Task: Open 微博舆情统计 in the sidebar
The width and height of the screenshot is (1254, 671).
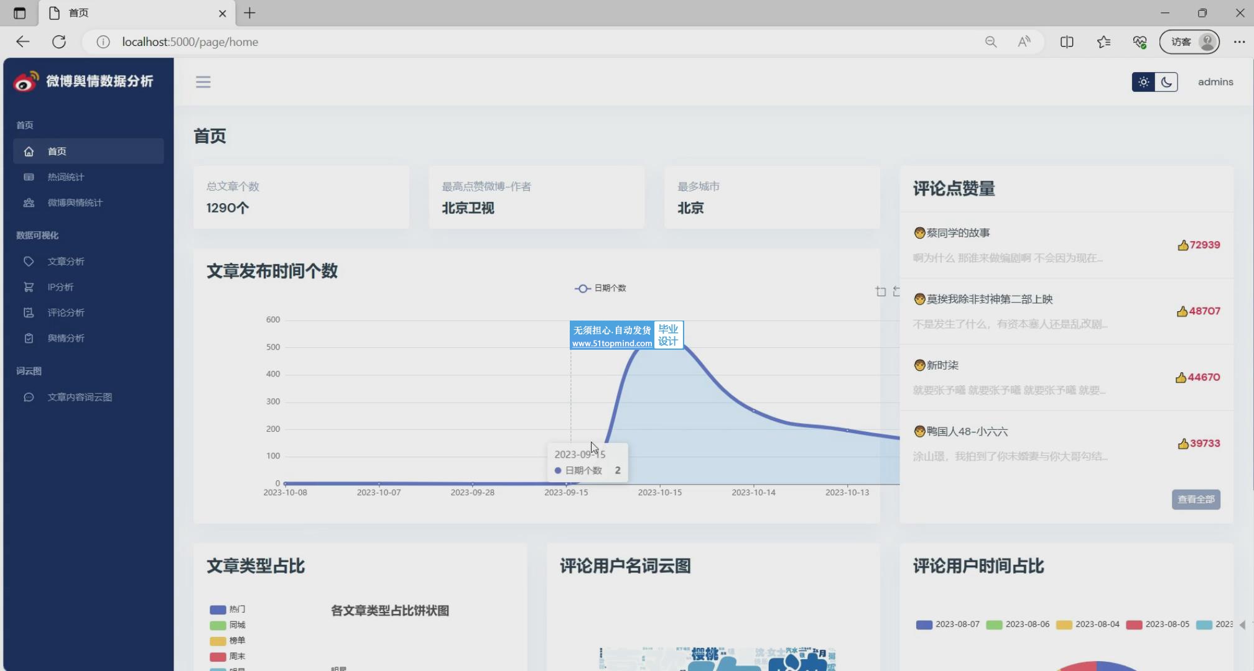Action: (75, 203)
